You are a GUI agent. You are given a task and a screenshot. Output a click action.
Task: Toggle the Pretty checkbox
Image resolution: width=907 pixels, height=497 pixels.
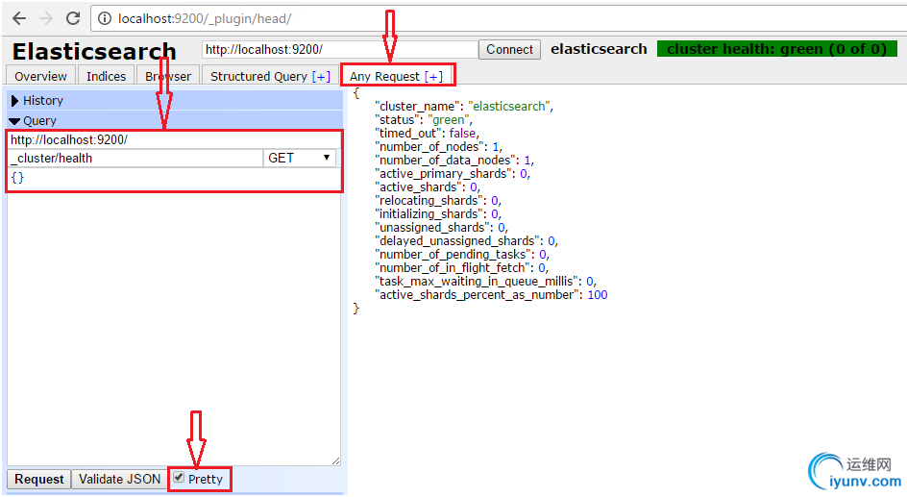pyautogui.click(x=179, y=478)
